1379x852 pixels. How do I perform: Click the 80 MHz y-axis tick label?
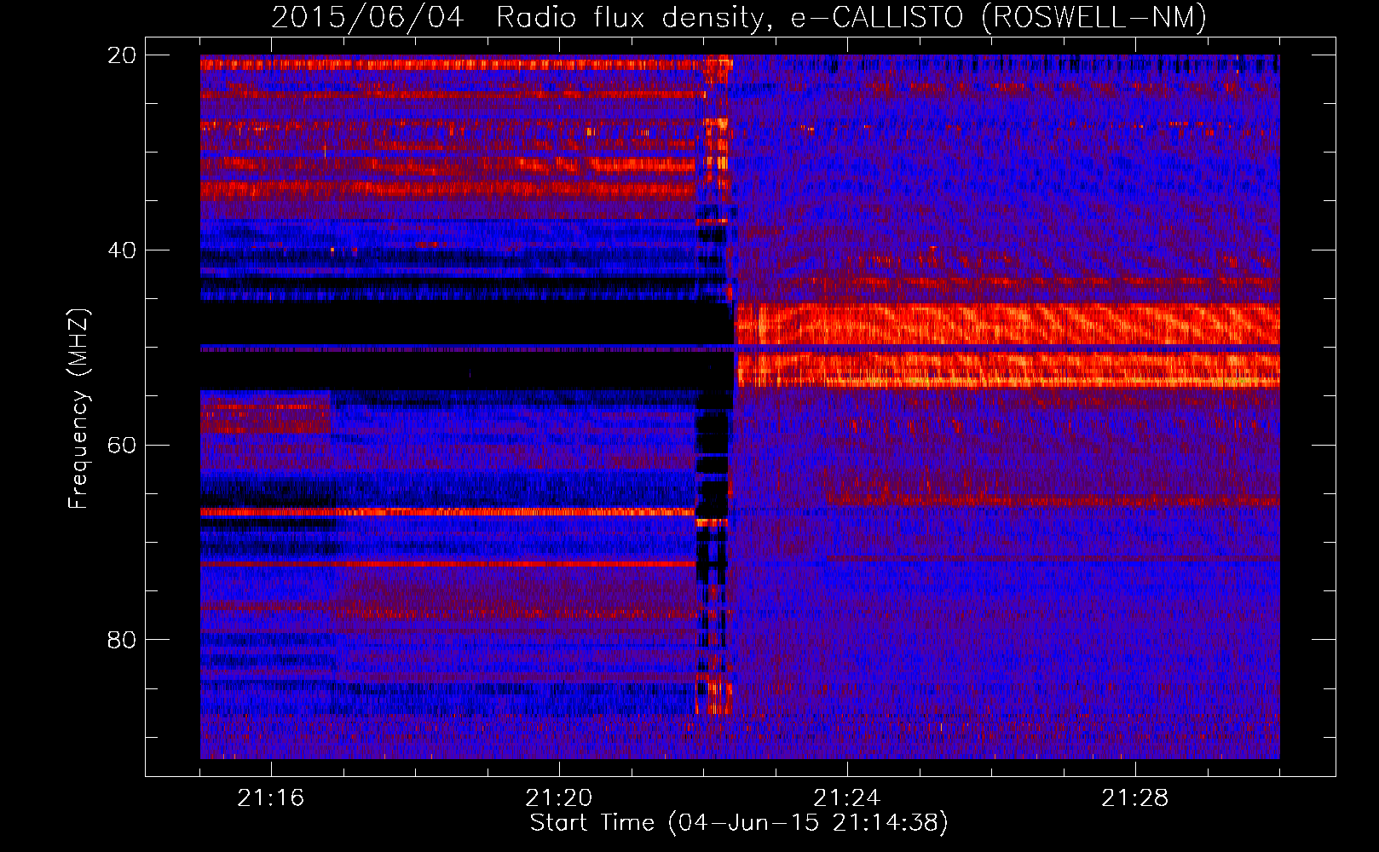(x=122, y=640)
